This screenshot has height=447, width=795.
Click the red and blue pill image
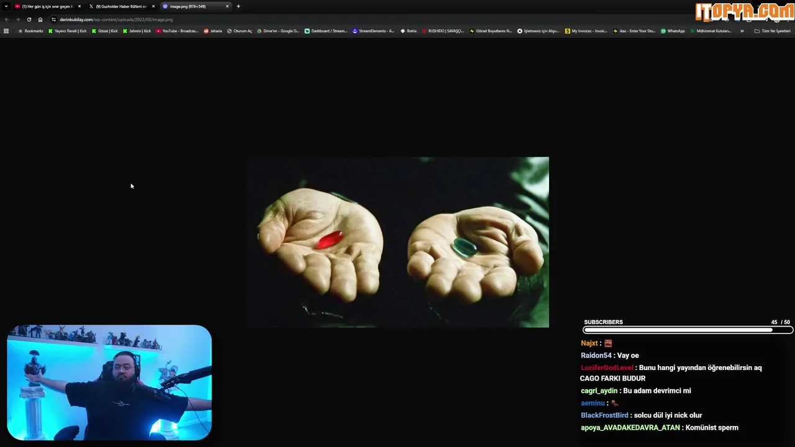click(x=397, y=242)
